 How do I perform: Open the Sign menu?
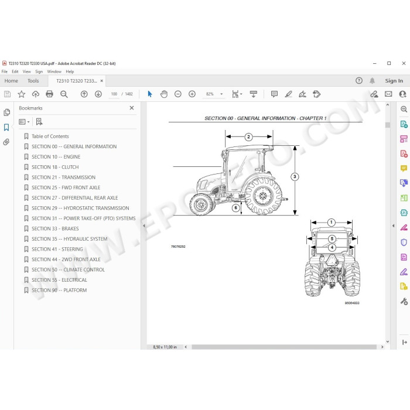39,71
